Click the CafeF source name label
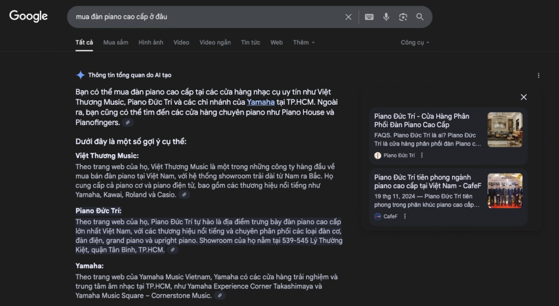559x306 pixels. coord(390,216)
